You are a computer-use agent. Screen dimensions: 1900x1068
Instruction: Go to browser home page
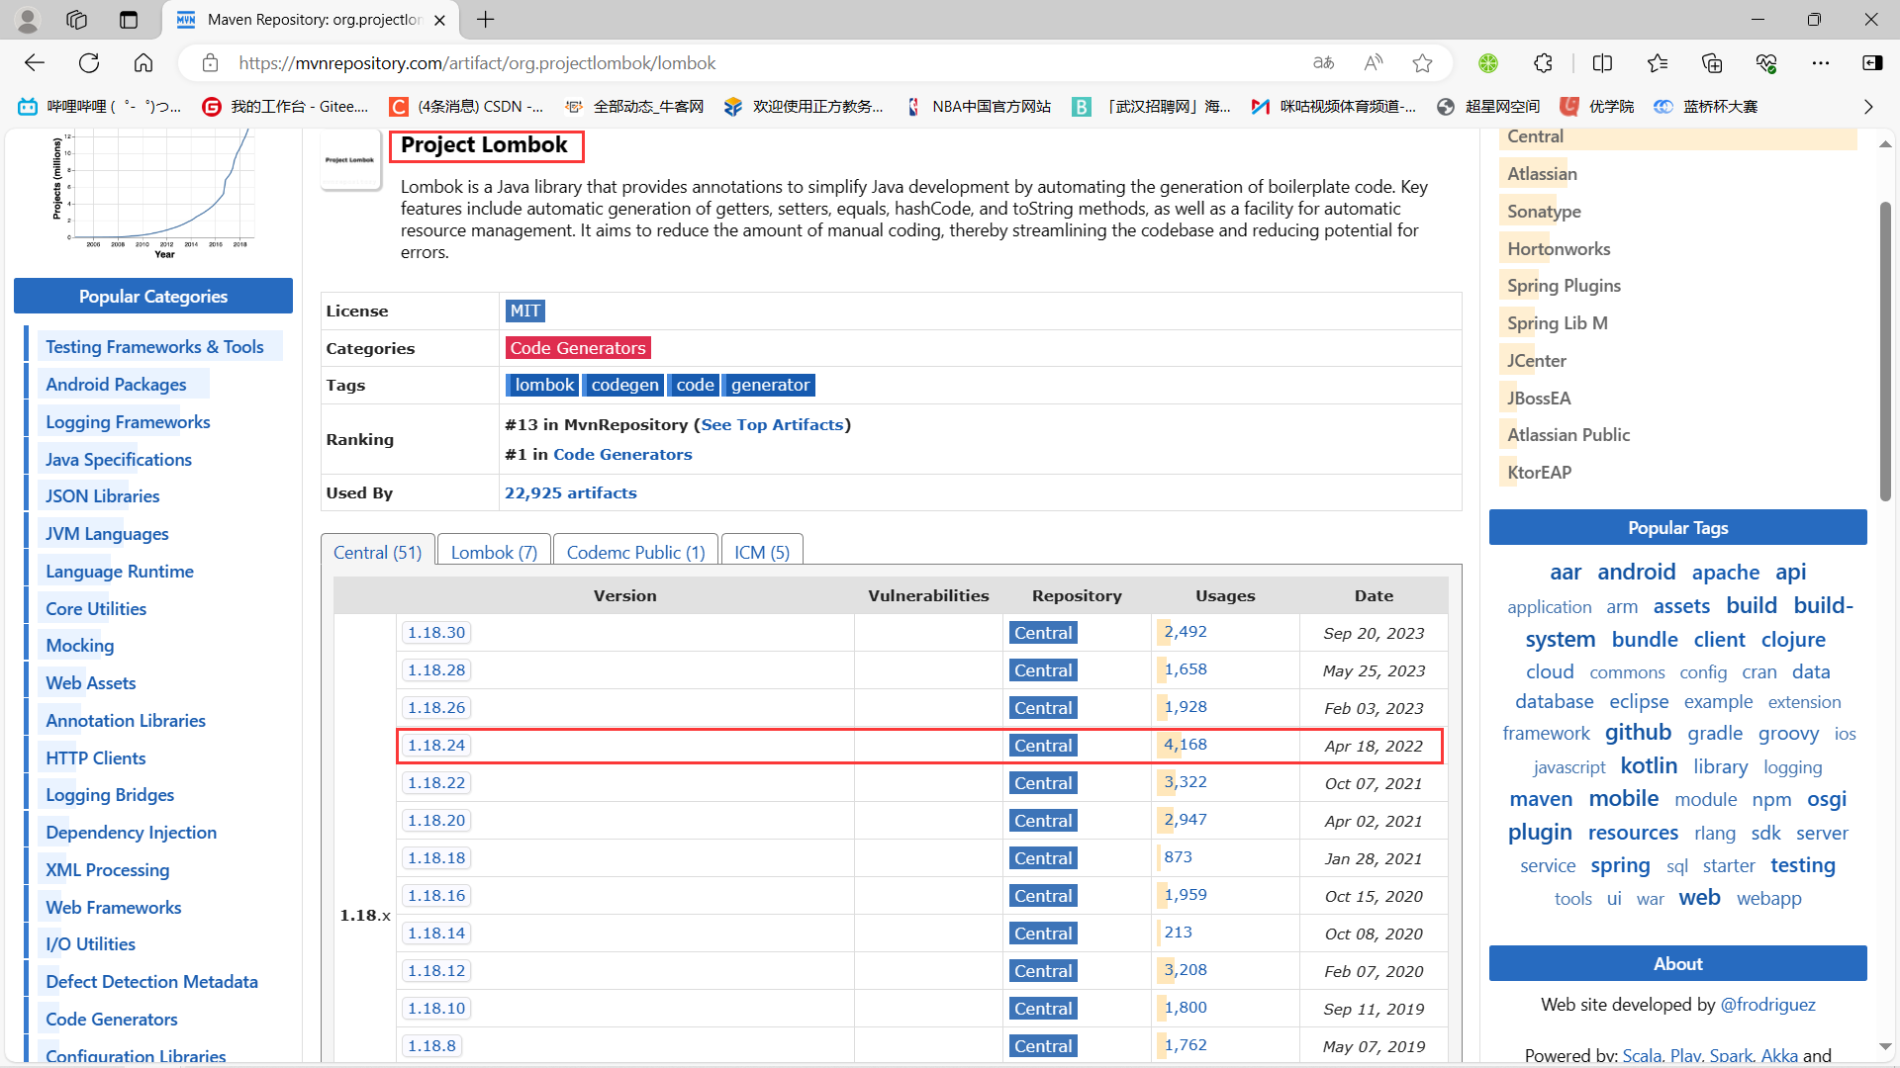pos(143,63)
